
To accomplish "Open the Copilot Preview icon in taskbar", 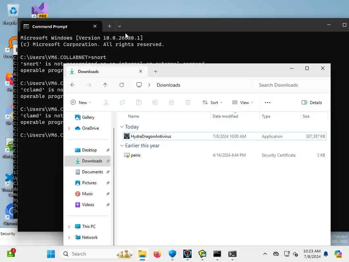I will click(338, 254).
